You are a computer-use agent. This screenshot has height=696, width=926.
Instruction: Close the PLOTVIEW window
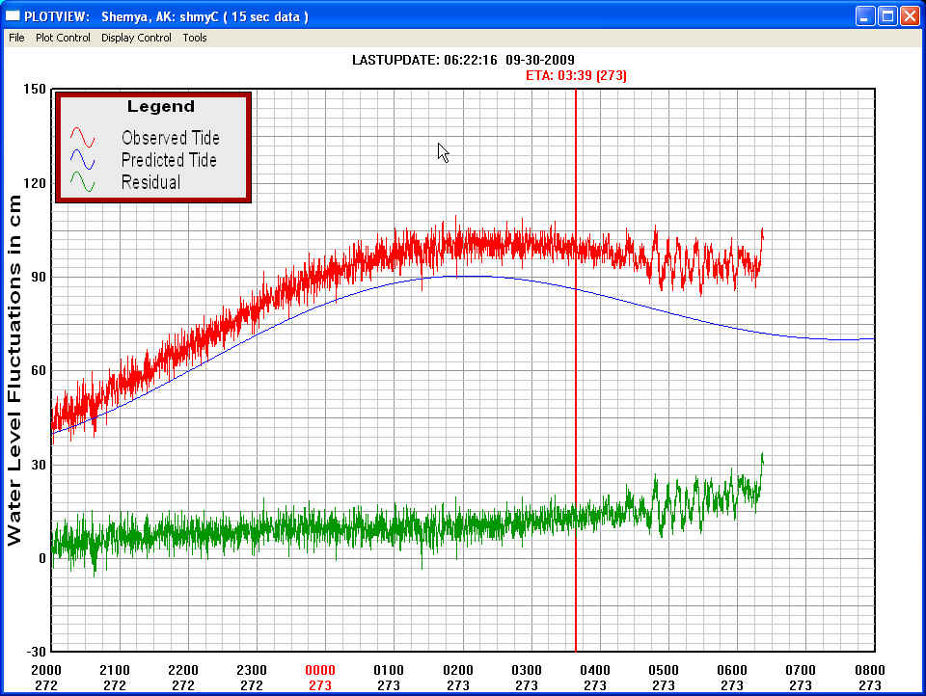pyautogui.click(x=910, y=16)
